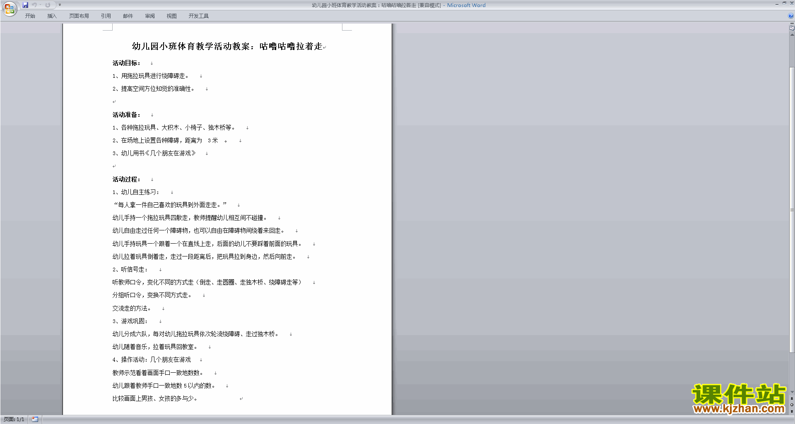This screenshot has width=795, height=424.
Task: Toggle the ruler with the View Ruler icon
Action: tap(792, 29)
